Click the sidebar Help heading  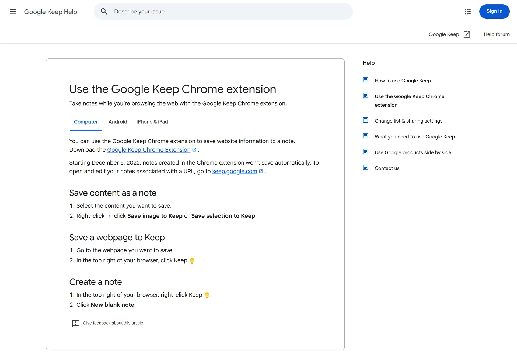pos(368,63)
